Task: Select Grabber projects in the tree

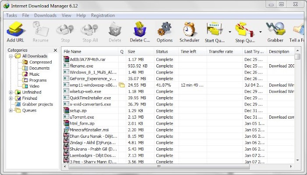Action: coord(38,105)
